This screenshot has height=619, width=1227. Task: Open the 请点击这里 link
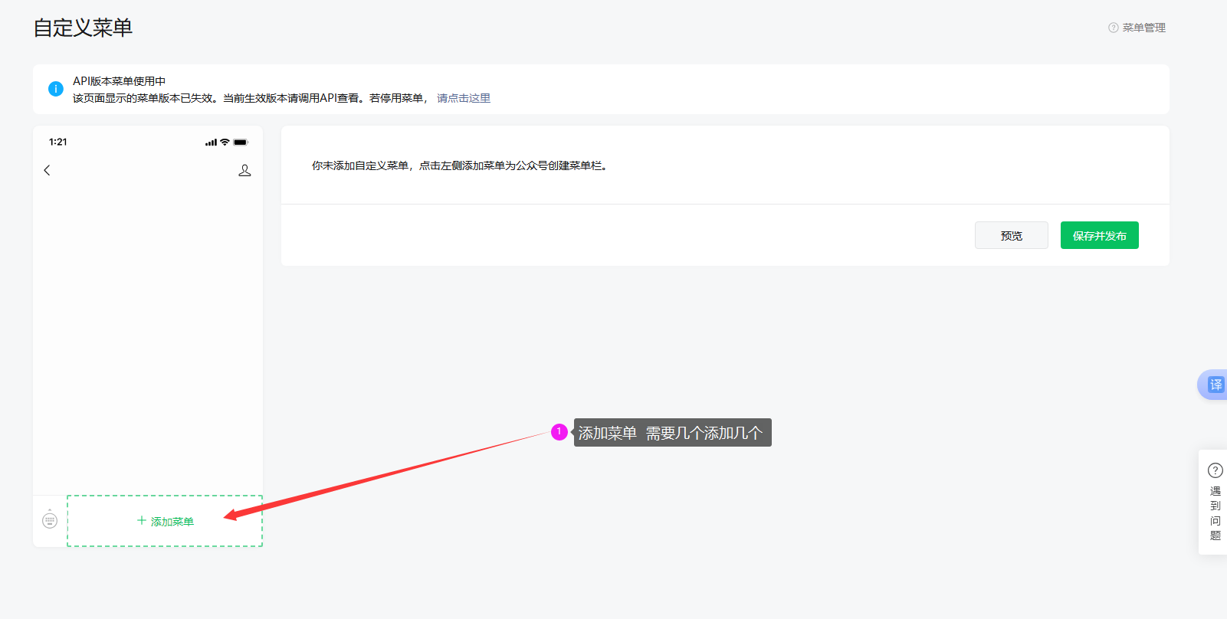tap(464, 98)
